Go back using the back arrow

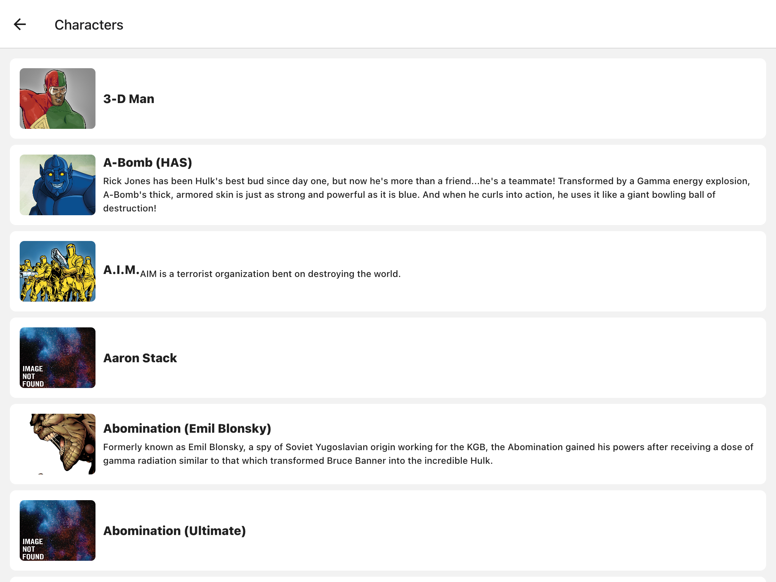20,25
